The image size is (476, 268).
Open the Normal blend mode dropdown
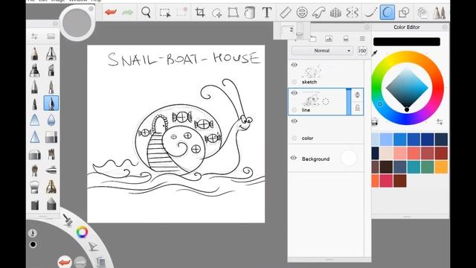pyautogui.click(x=322, y=51)
